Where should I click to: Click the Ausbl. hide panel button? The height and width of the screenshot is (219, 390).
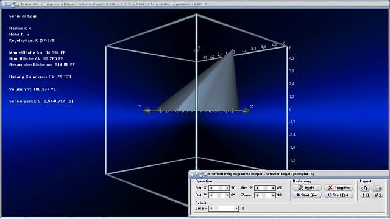tap(307, 188)
